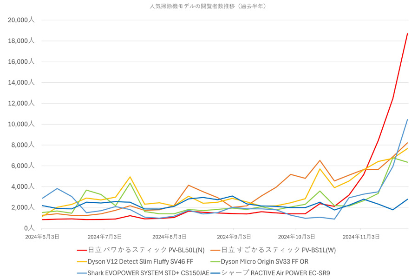This screenshot has width=418, height=279.
Task: Click the 20,000人 y-axis label
Action: 21,20
